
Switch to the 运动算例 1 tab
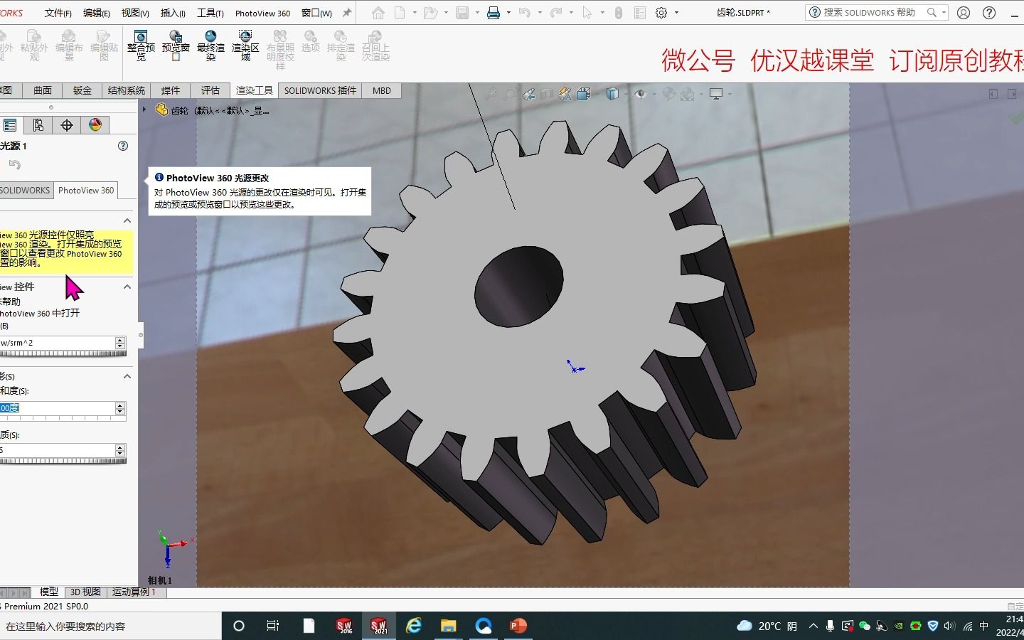click(x=134, y=592)
